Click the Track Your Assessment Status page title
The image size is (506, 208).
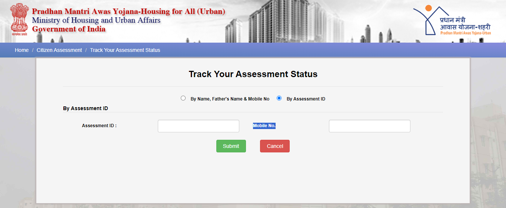[253, 74]
